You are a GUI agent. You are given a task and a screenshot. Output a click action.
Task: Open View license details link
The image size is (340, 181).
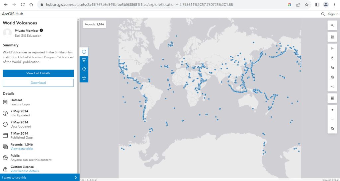point(25,171)
